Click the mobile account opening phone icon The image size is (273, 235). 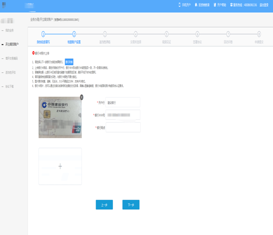pos(179,5)
